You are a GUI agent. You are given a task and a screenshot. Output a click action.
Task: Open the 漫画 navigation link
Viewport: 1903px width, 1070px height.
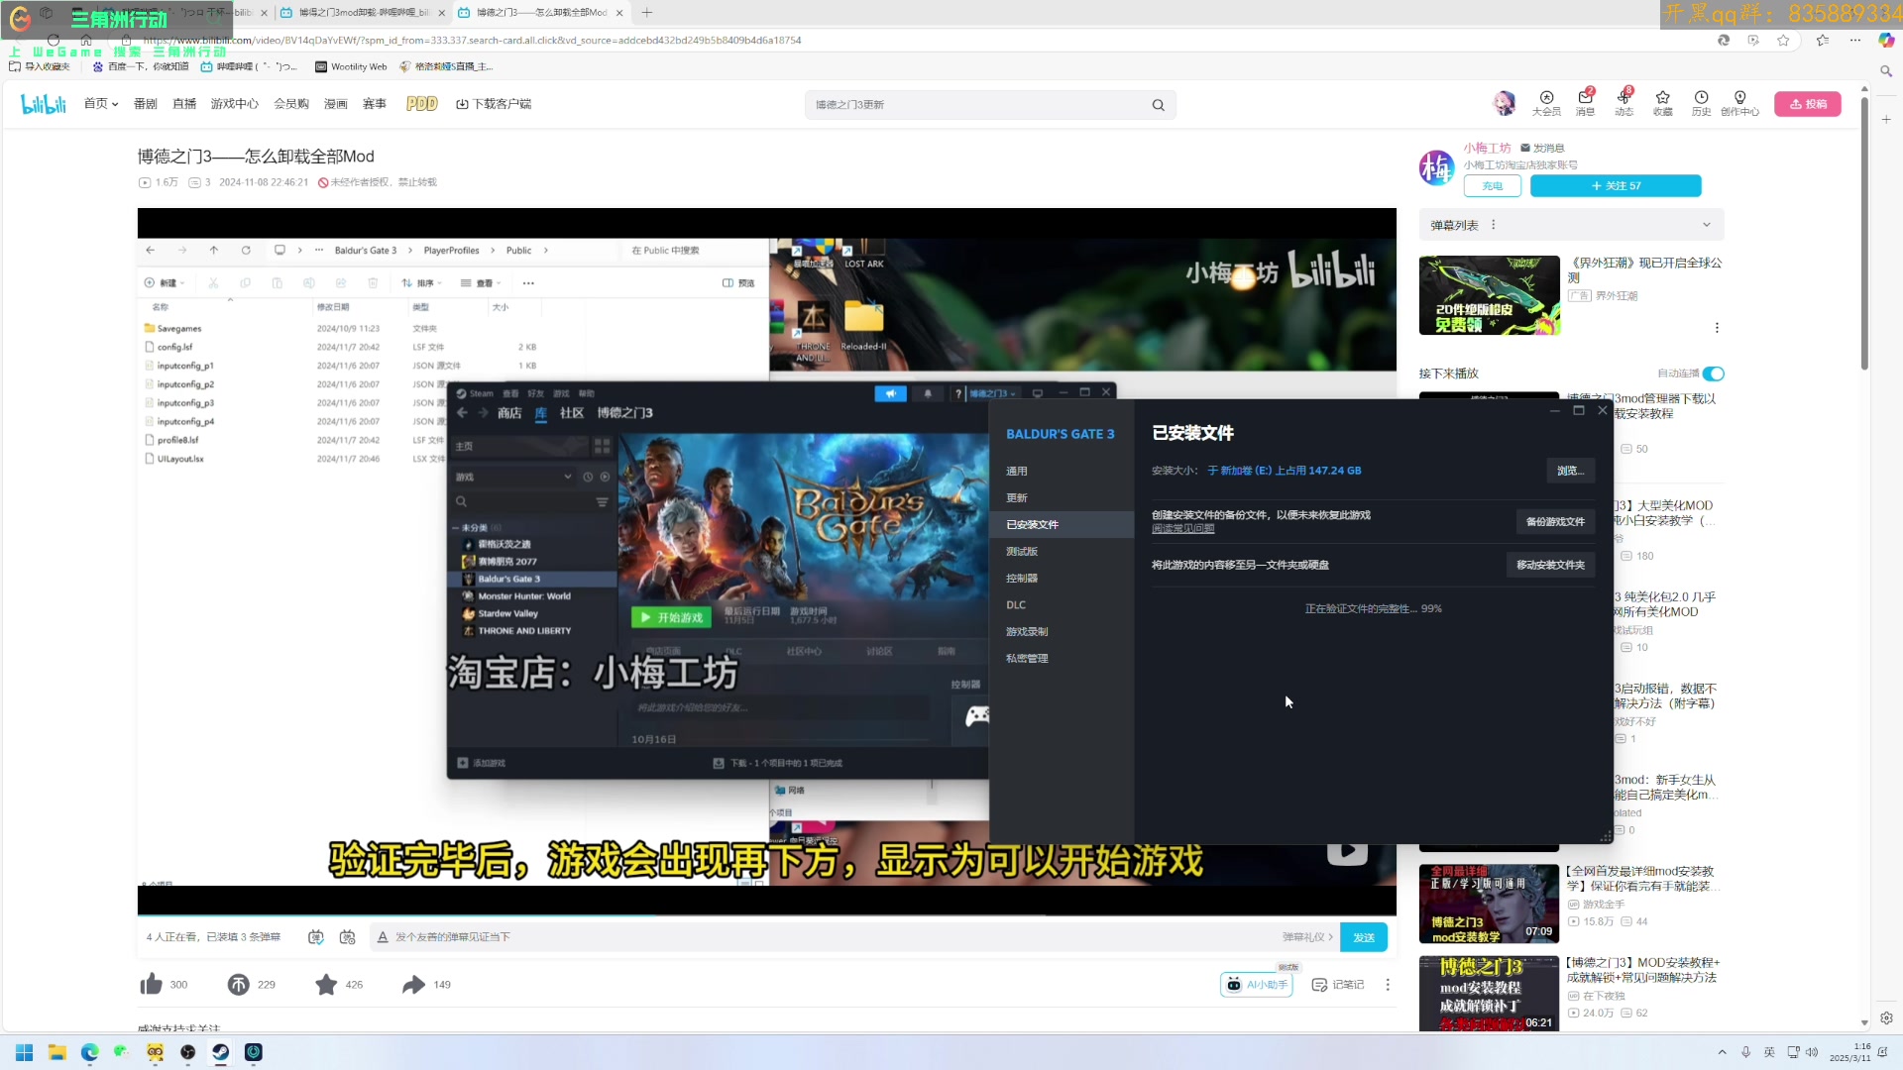click(336, 104)
